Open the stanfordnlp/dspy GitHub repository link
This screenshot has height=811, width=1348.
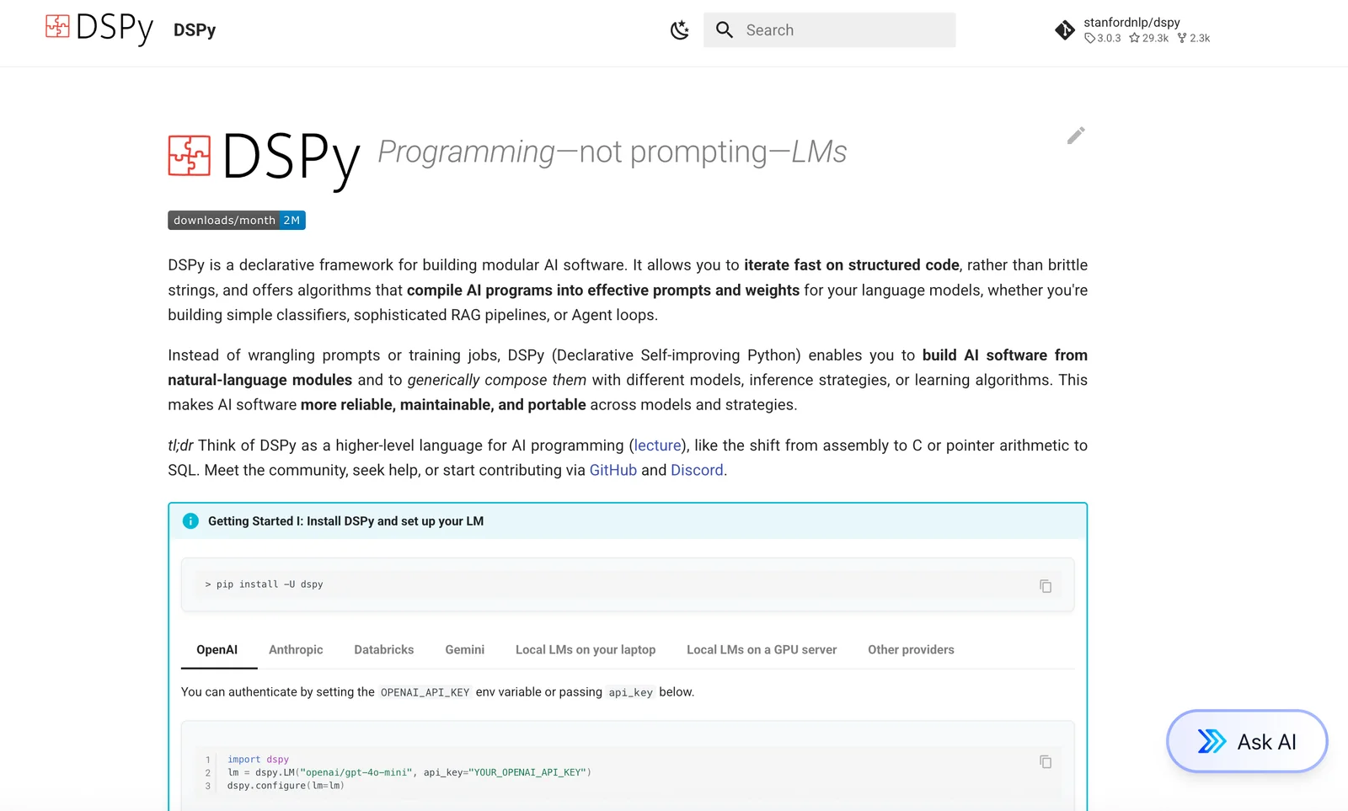(1132, 30)
